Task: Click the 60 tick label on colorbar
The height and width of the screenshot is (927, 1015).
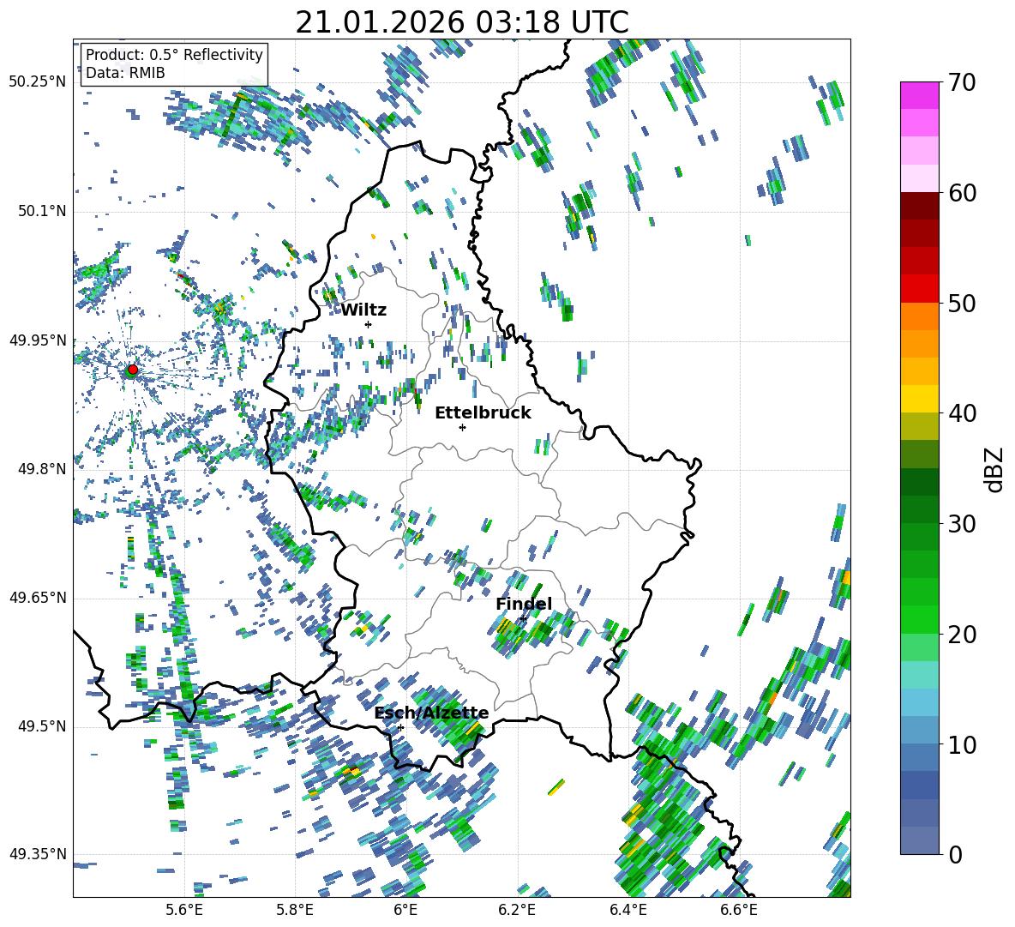Action: tap(961, 193)
